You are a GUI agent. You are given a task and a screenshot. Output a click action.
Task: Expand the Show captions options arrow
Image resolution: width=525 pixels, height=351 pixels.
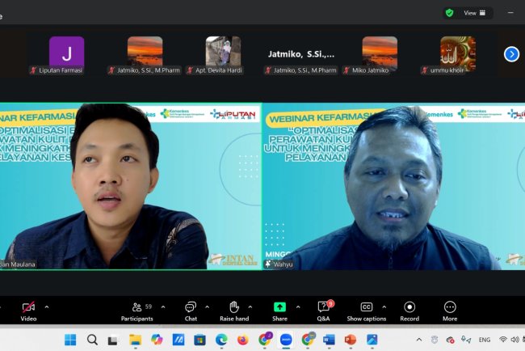point(384,307)
